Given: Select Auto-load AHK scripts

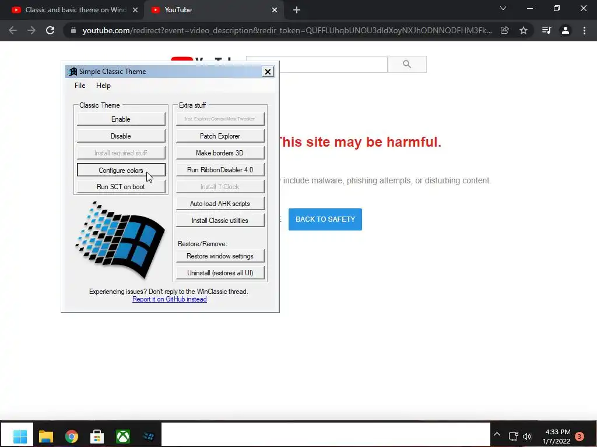Looking at the screenshot, I should (220, 204).
